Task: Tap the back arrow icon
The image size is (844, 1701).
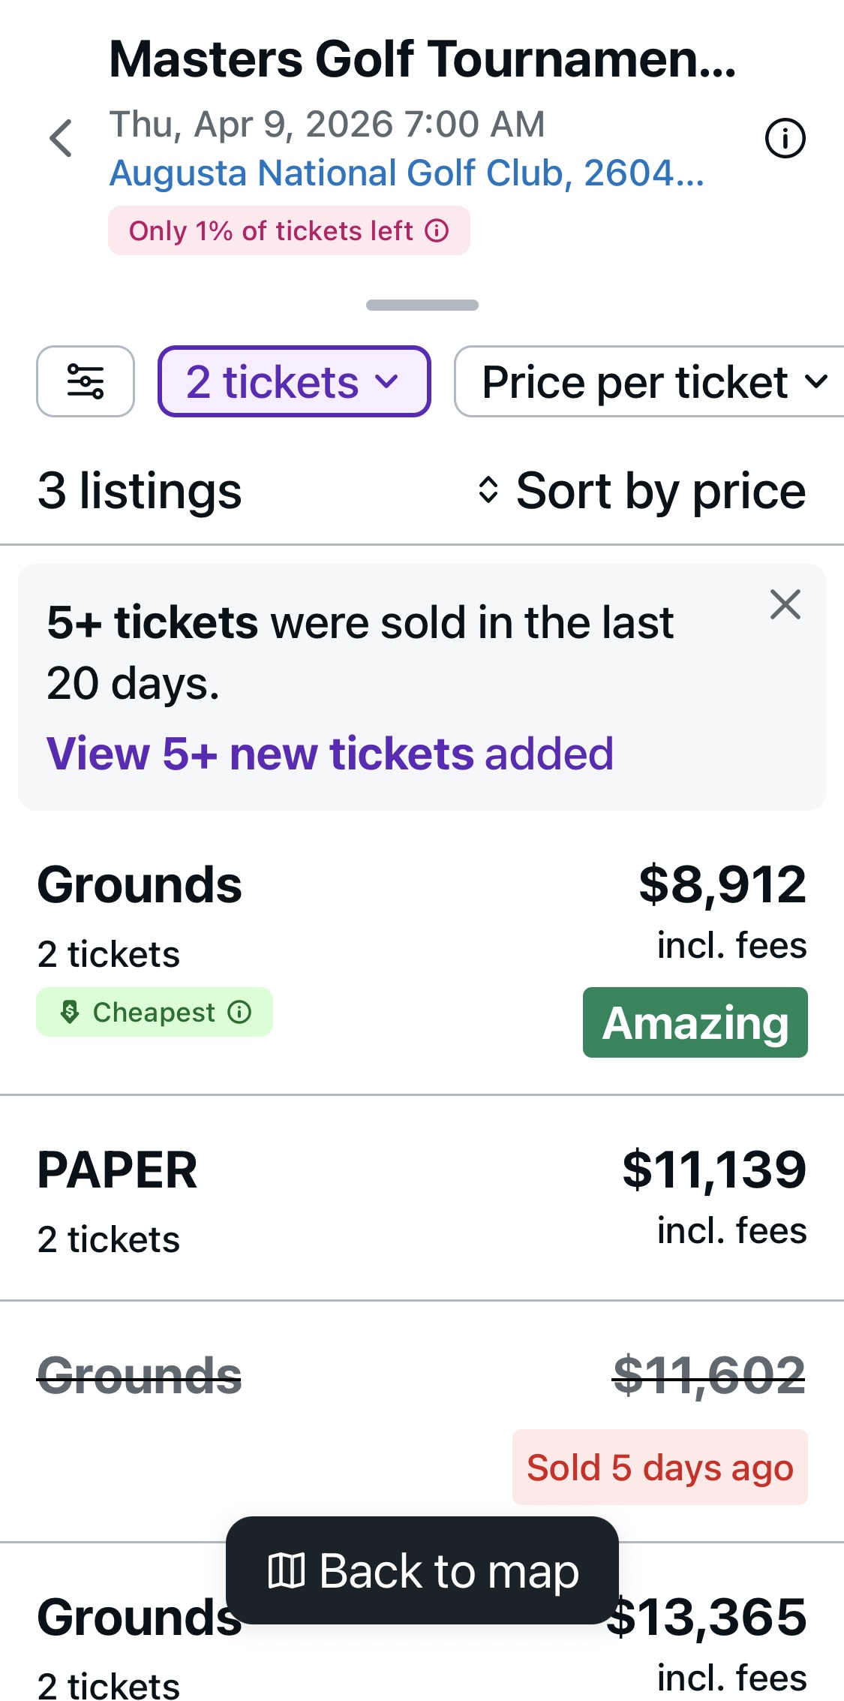Action: [61, 138]
